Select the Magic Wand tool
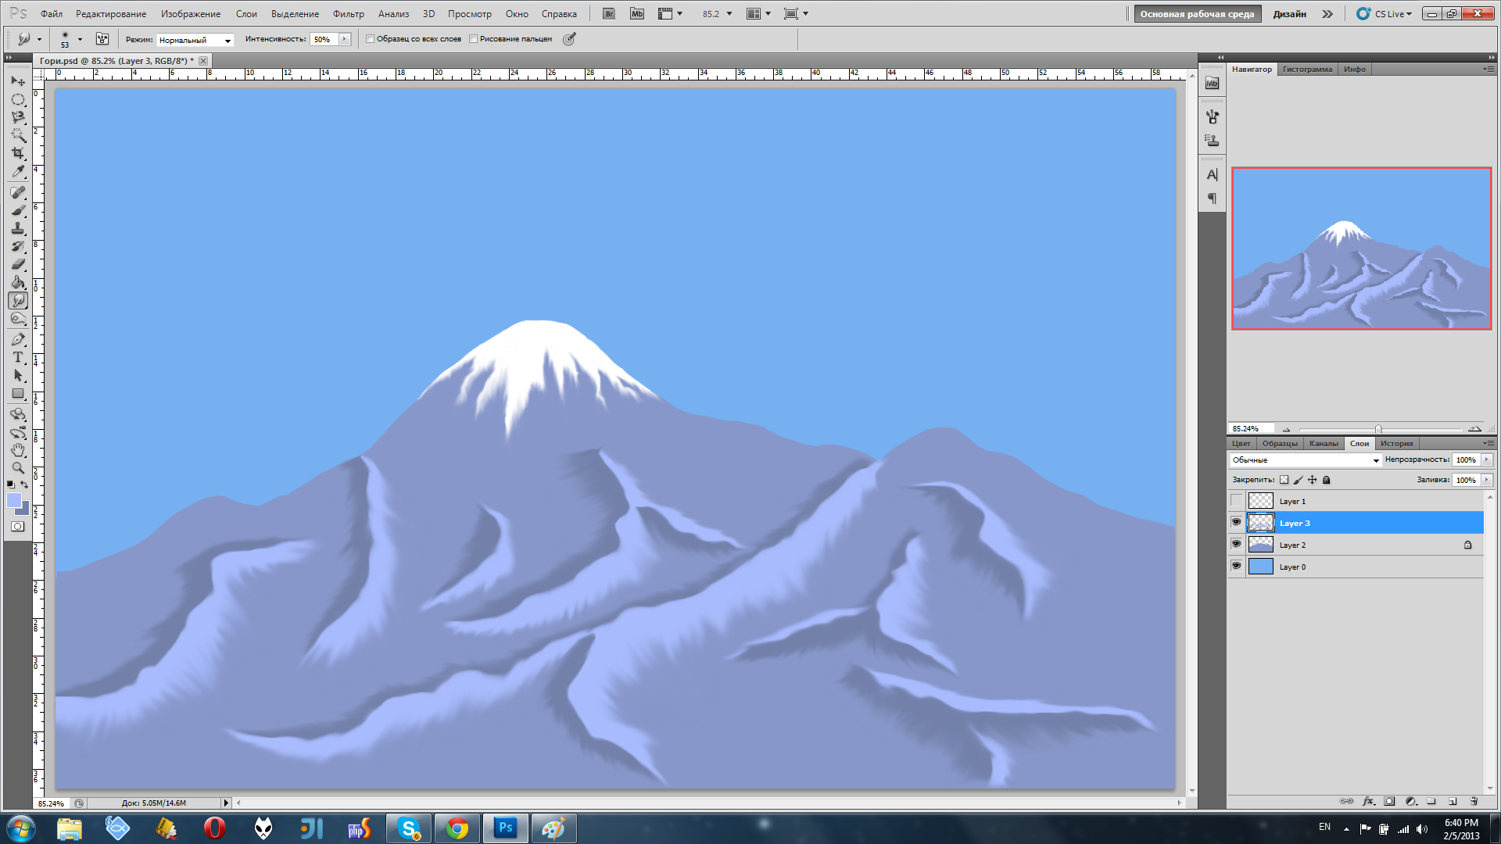This screenshot has height=844, width=1501. click(18, 135)
